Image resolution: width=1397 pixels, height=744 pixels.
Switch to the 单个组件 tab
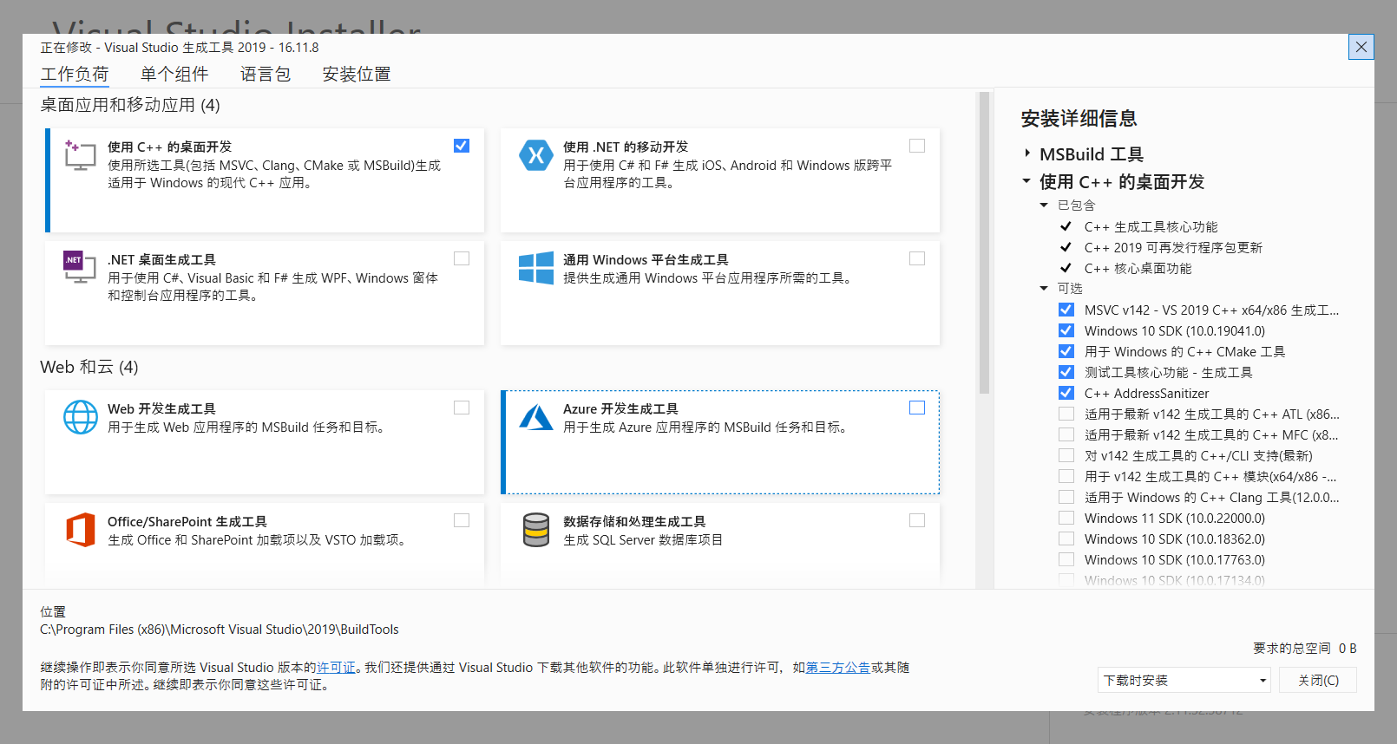click(174, 75)
